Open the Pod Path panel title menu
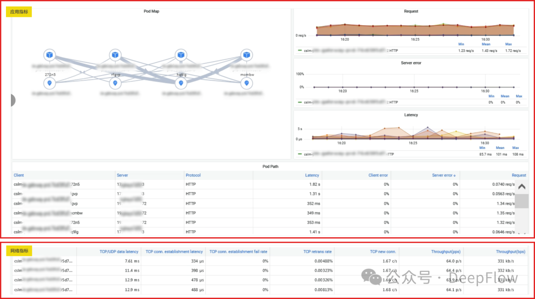 tap(270, 167)
